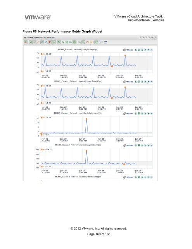Click 'L: 60.12' low value label
The width and height of the screenshot is (192, 249).
(x=46, y=167)
